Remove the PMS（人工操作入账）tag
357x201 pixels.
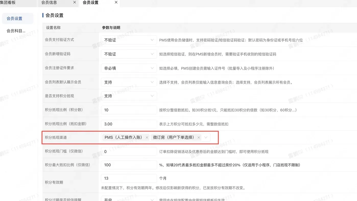click(147, 137)
